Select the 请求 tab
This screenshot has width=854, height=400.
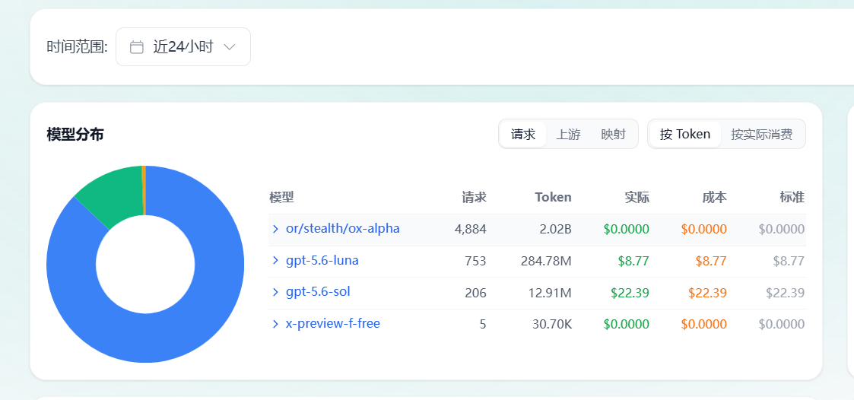[523, 134]
